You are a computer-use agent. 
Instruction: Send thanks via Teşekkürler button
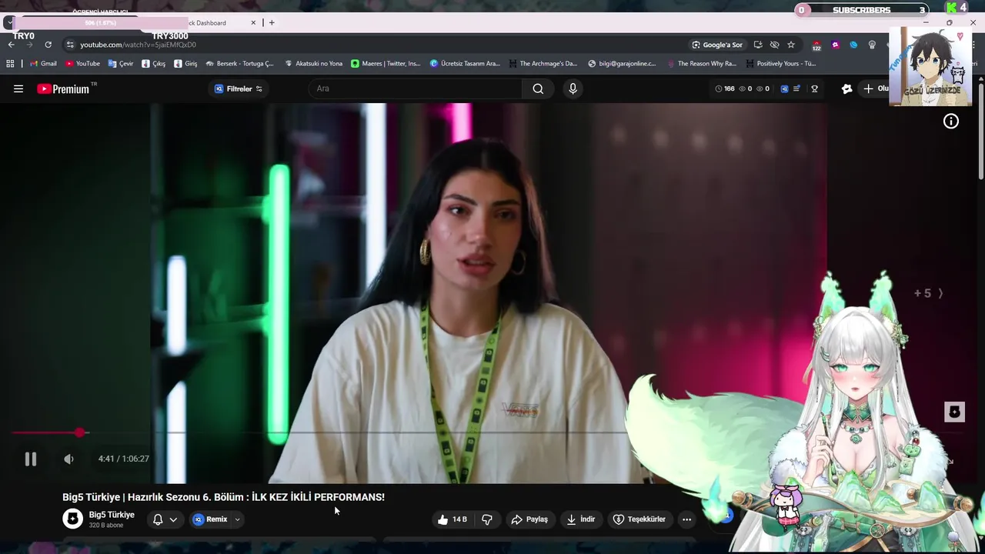point(639,519)
